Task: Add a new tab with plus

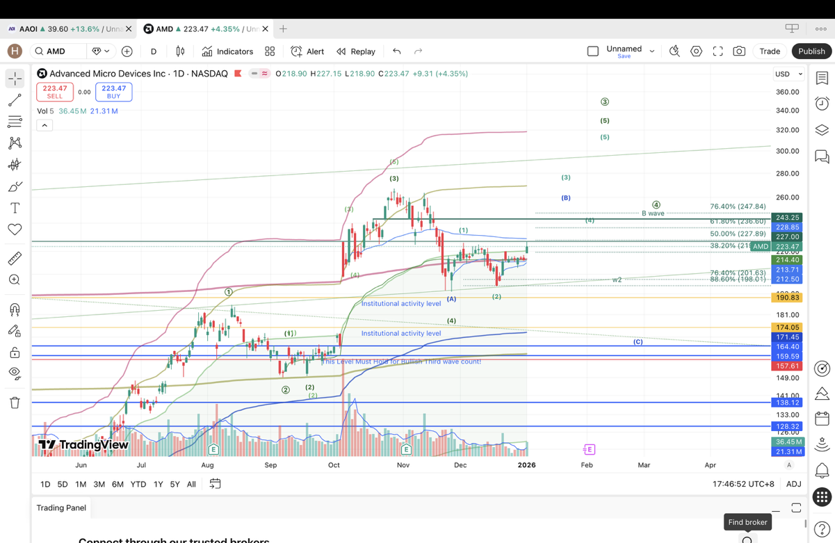Action: [x=283, y=29]
